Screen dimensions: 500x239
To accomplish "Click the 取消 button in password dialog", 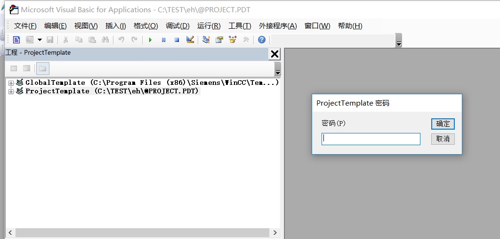I will (x=443, y=139).
